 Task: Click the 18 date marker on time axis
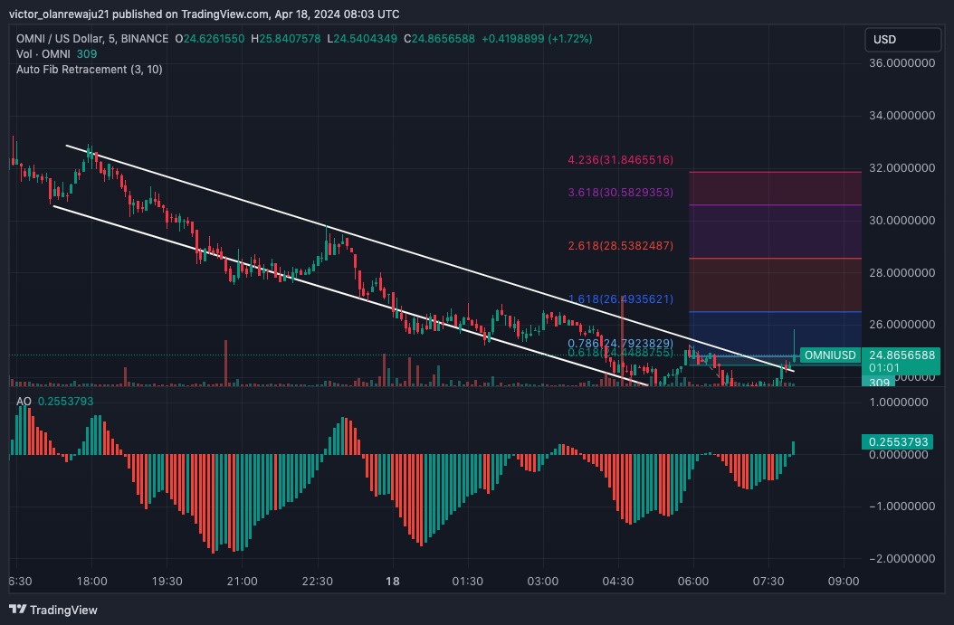(393, 581)
